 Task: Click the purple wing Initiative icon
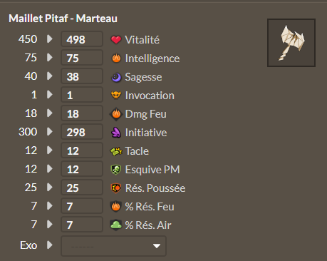pos(116,133)
